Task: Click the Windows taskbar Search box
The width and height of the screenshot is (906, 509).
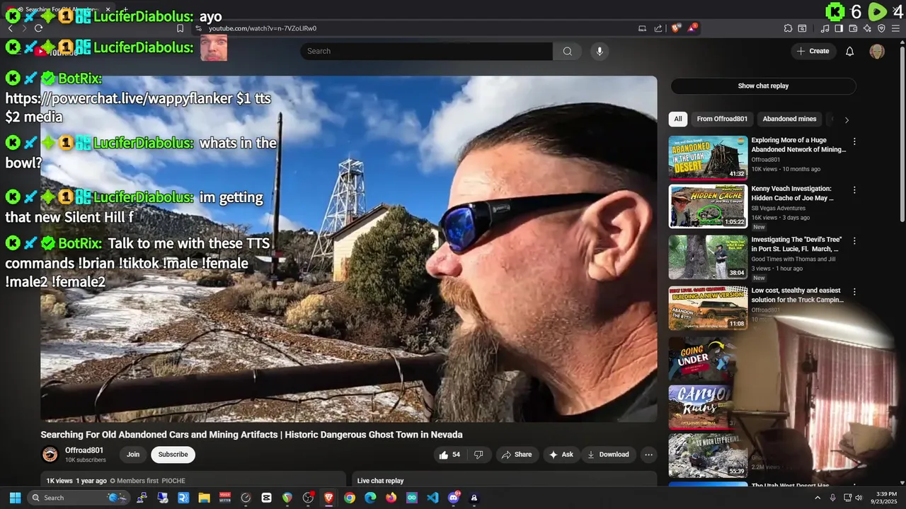Action: click(79, 498)
